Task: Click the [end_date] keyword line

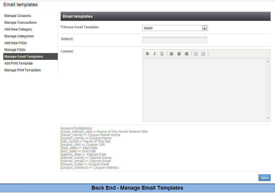Action: [x=78, y=151]
